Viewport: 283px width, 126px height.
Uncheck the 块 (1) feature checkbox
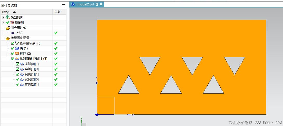pos(13,49)
